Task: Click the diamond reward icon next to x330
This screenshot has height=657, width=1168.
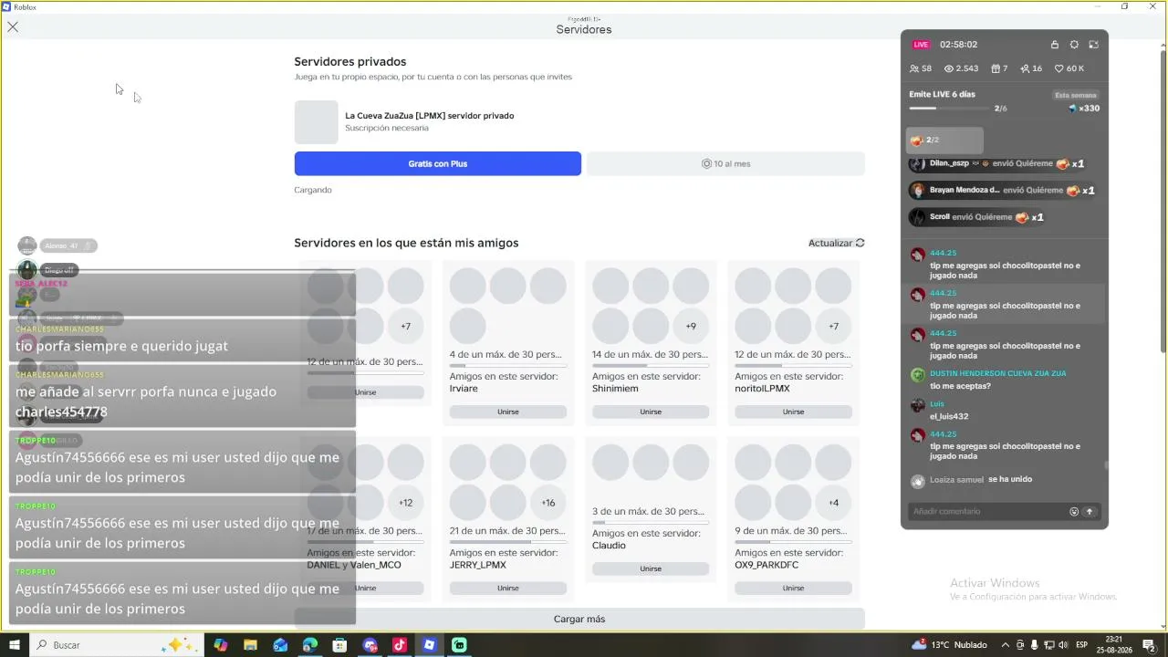Action: [1073, 109]
